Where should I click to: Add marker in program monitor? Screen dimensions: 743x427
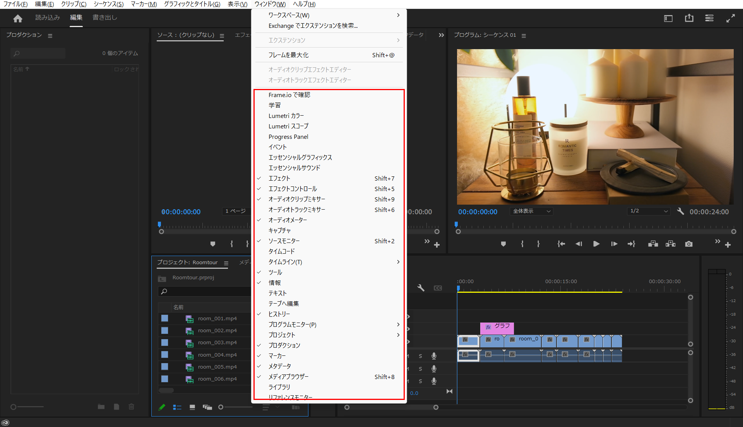[x=503, y=244]
